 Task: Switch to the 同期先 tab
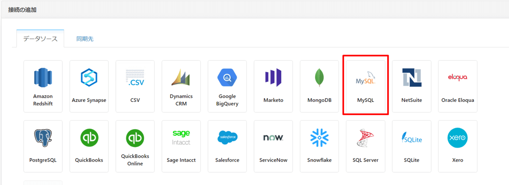(85, 39)
